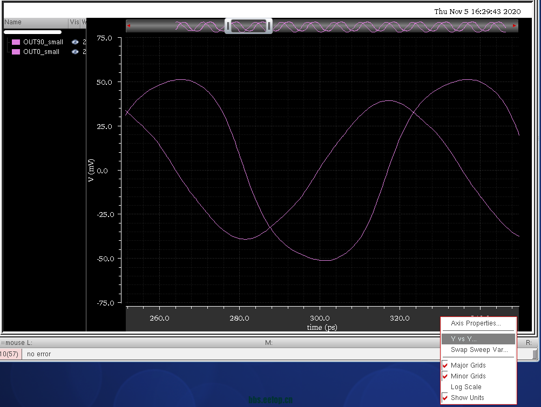Toggle visibility eye for OUT90_small
Image resolution: width=541 pixels, height=407 pixels.
tap(75, 42)
